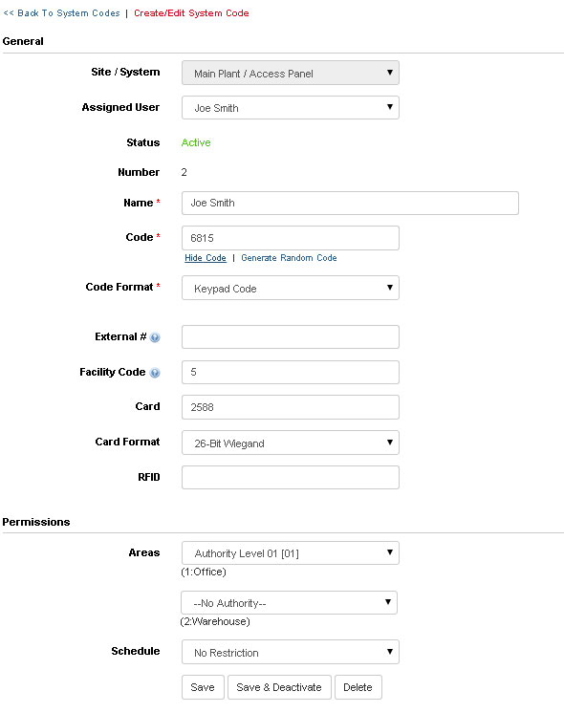This screenshot has width=564, height=713.
Task: Click into the Code input field
Action: (x=291, y=238)
